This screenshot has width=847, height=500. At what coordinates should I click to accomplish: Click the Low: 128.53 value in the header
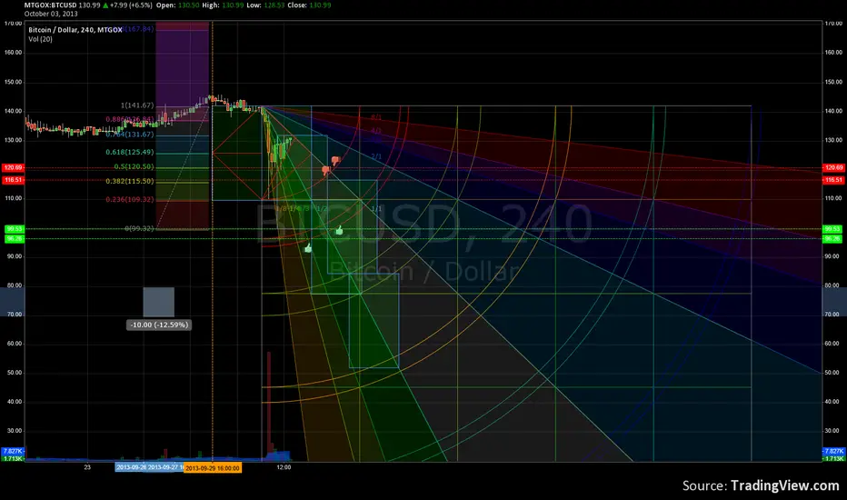click(265, 5)
